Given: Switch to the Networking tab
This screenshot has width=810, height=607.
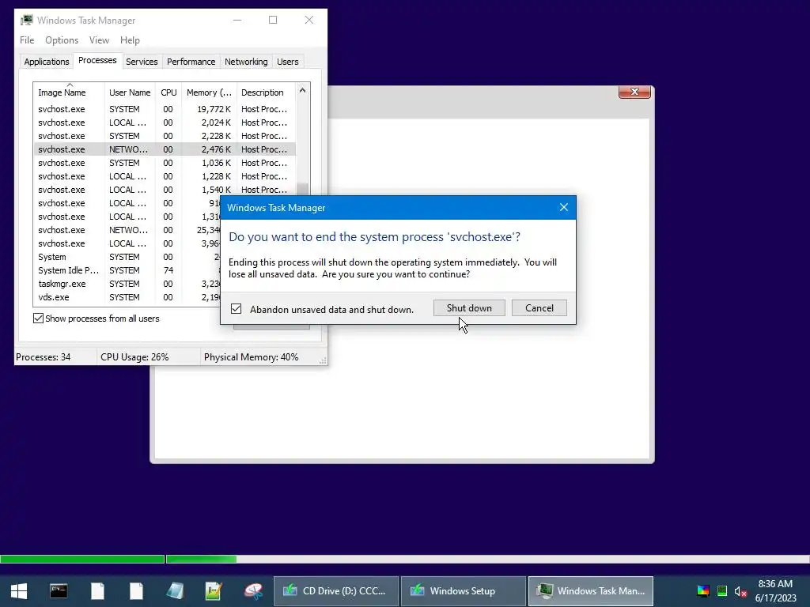Looking at the screenshot, I should coord(246,62).
